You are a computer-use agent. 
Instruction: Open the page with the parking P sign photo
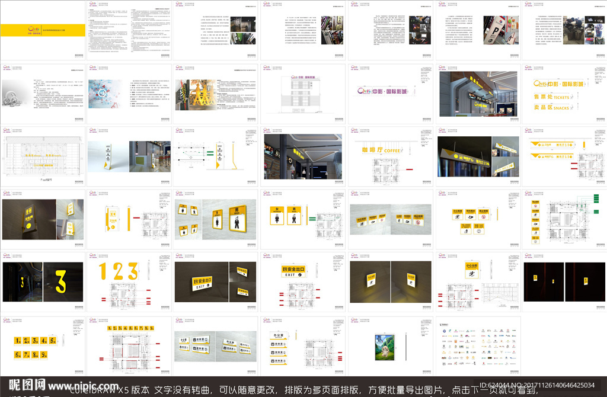pyautogui.click(x=478, y=30)
